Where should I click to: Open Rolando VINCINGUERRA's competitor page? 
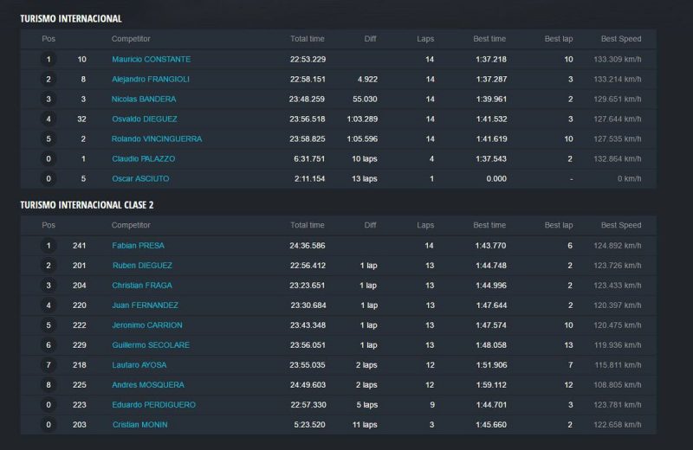pos(156,139)
